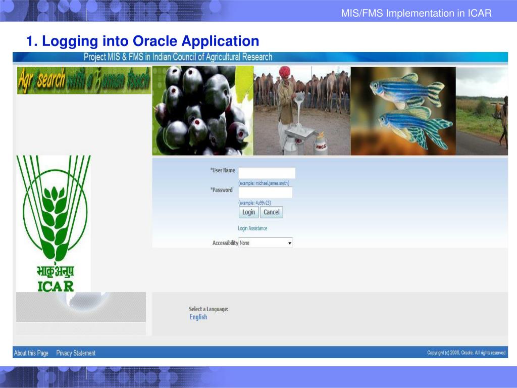This screenshot has width=517, height=388.
Task: Click the blue striped fish photo
Action: pyautogui.click(x=403, y=111)
